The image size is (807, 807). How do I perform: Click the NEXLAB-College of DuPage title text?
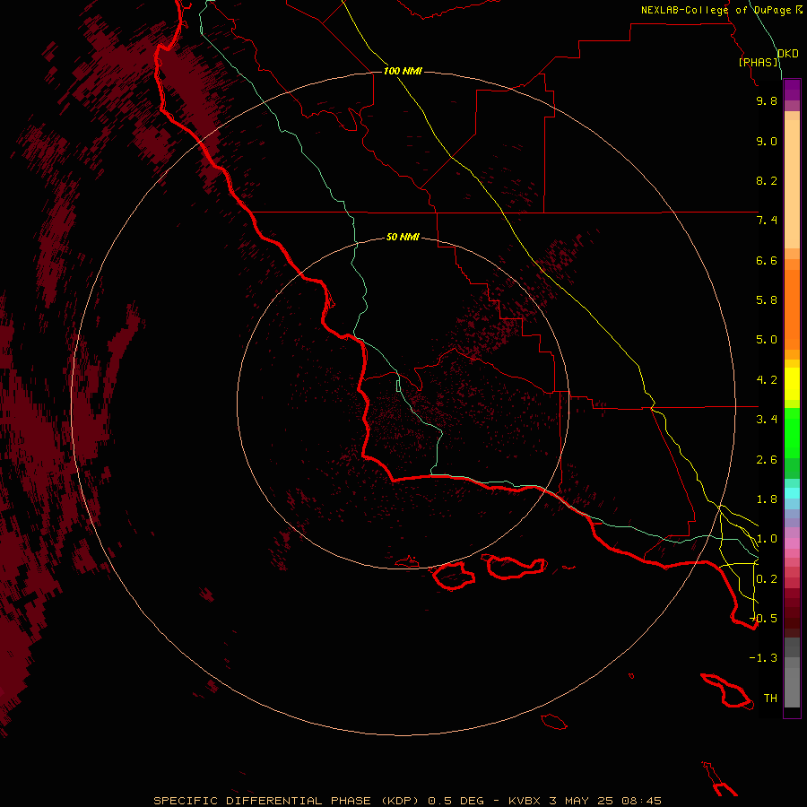tap(716, 10)
